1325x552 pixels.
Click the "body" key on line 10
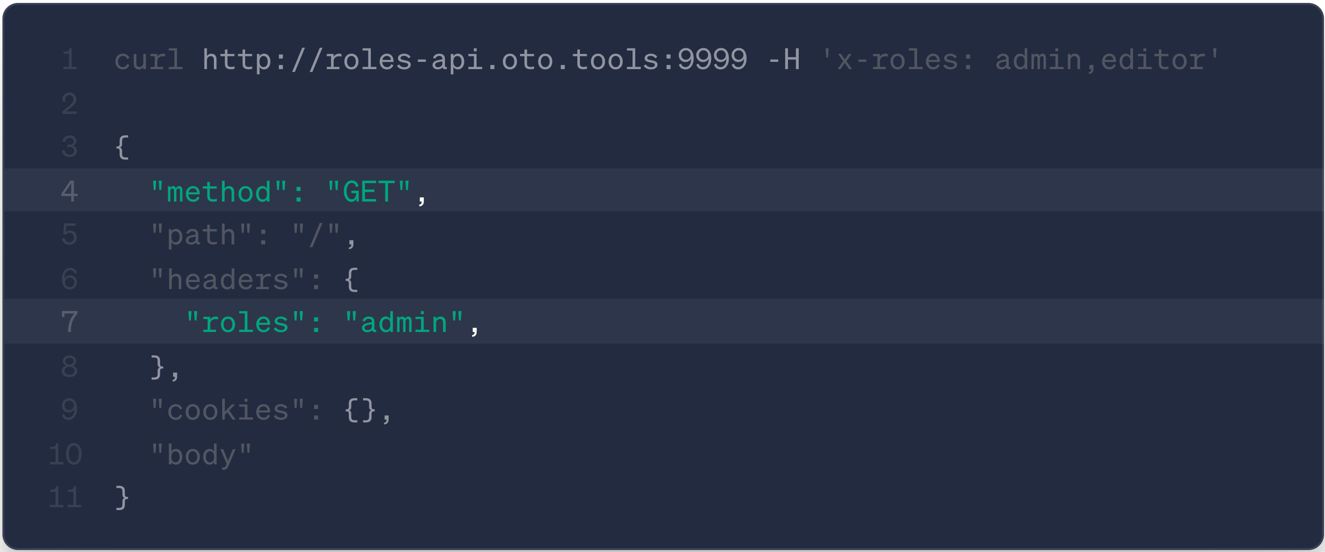201,455
